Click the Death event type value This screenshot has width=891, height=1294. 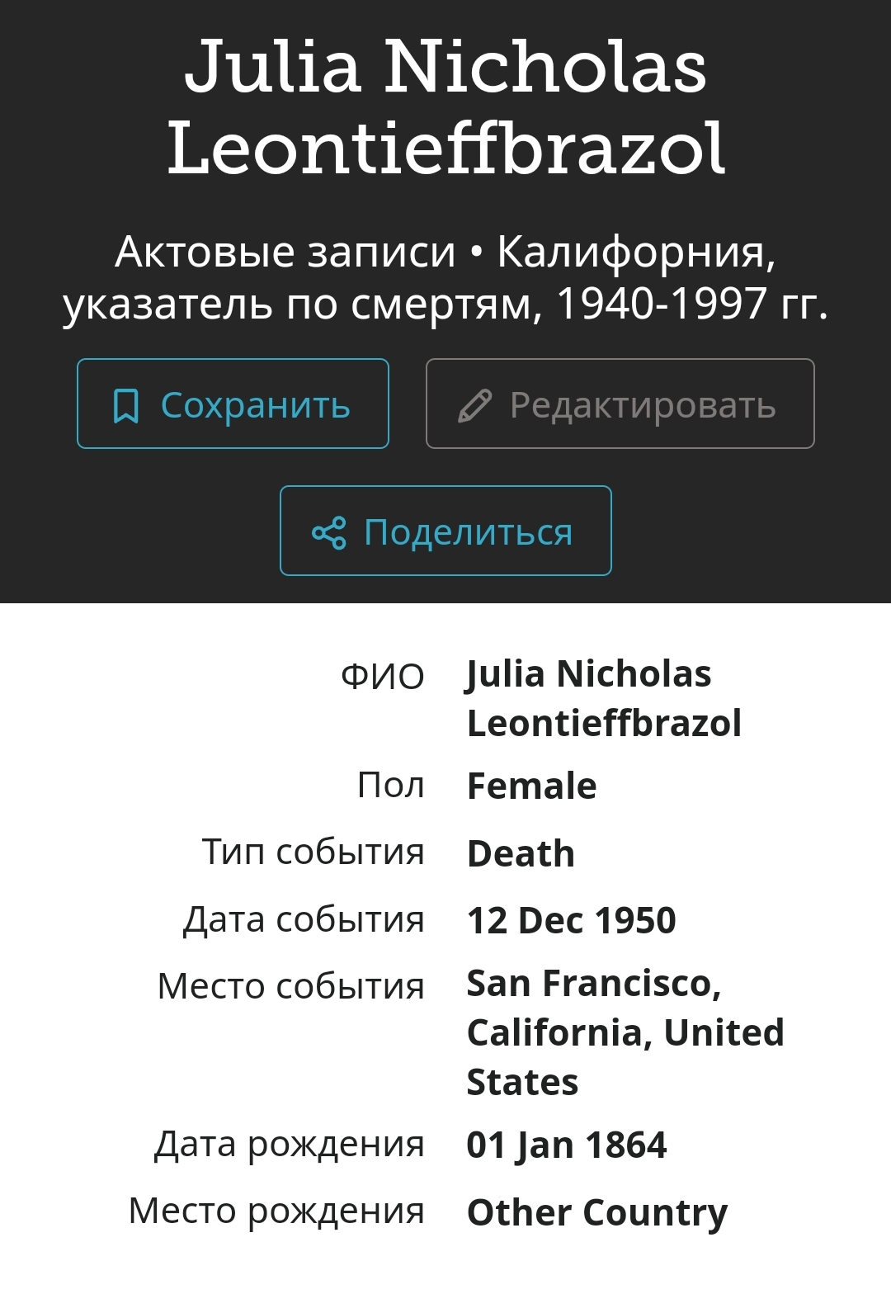(x=521, y=853)
